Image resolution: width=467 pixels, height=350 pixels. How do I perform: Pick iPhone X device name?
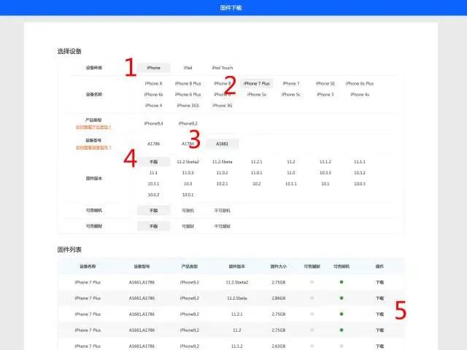(153, 84)
